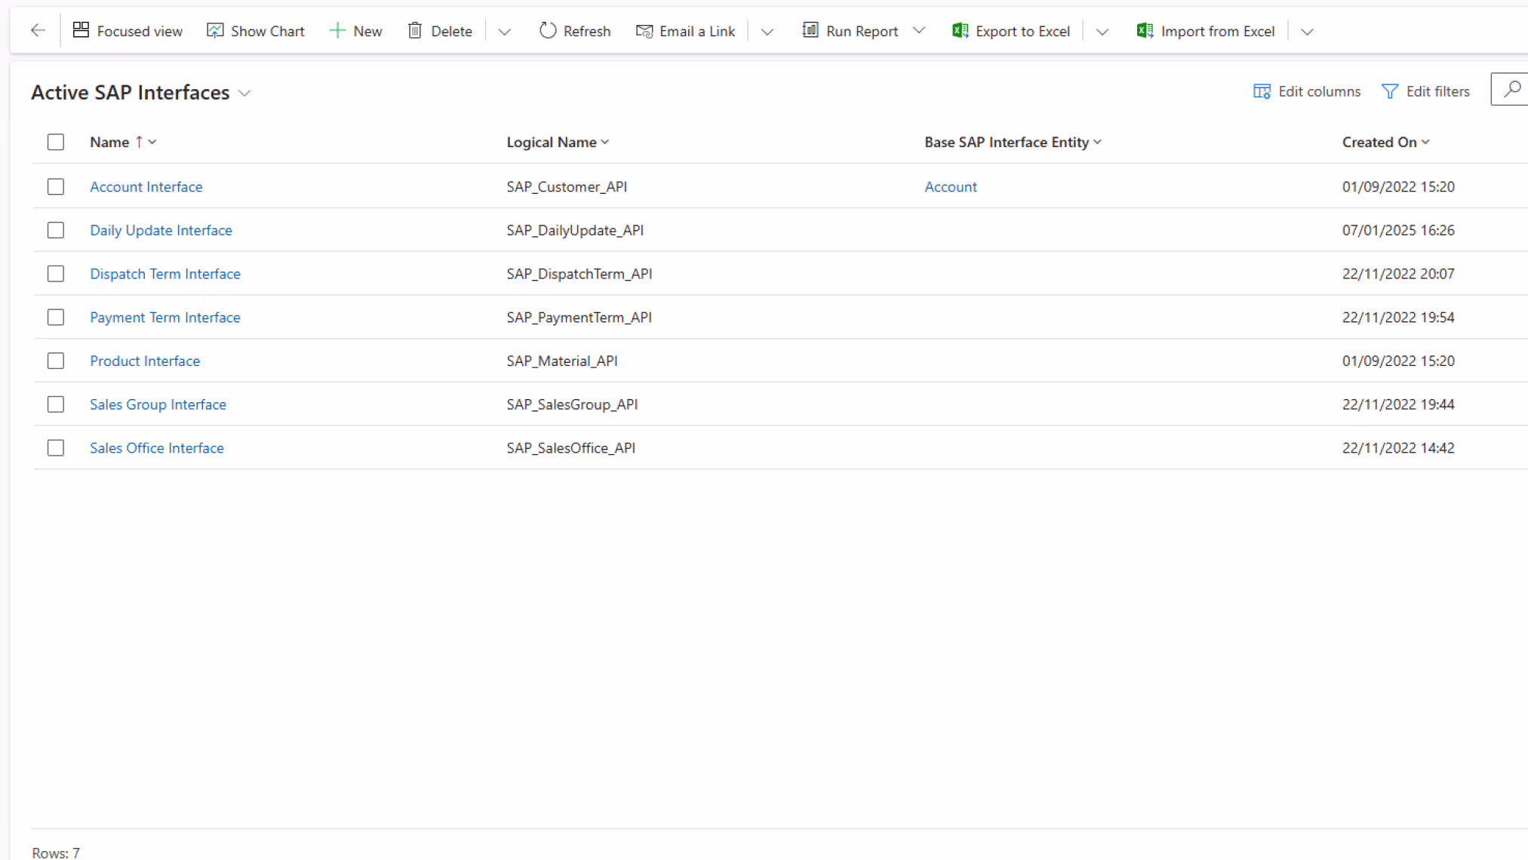Click the SAP_Customer_API cell
The width and height of the screenshot is (1528, 860).
[x=567, y=186]
